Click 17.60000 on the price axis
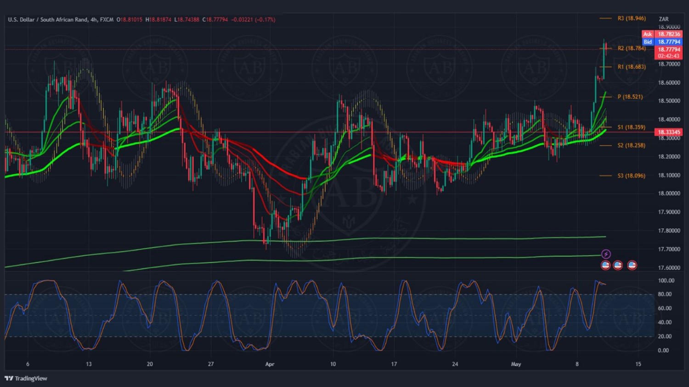 point(669,268)
